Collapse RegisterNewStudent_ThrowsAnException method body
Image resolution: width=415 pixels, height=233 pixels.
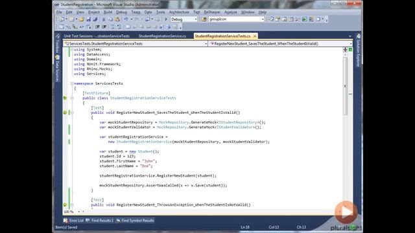(72, 205)
